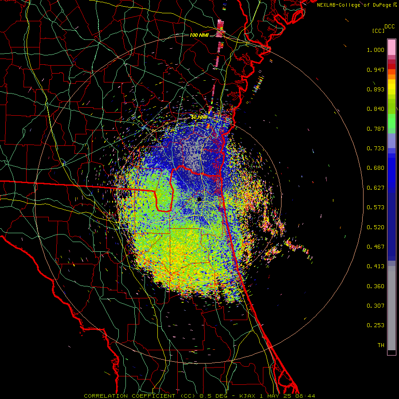Click the TH threshold label
Image resolution: width=399 pixels, height=399 pixels.
tap(381, 345)
